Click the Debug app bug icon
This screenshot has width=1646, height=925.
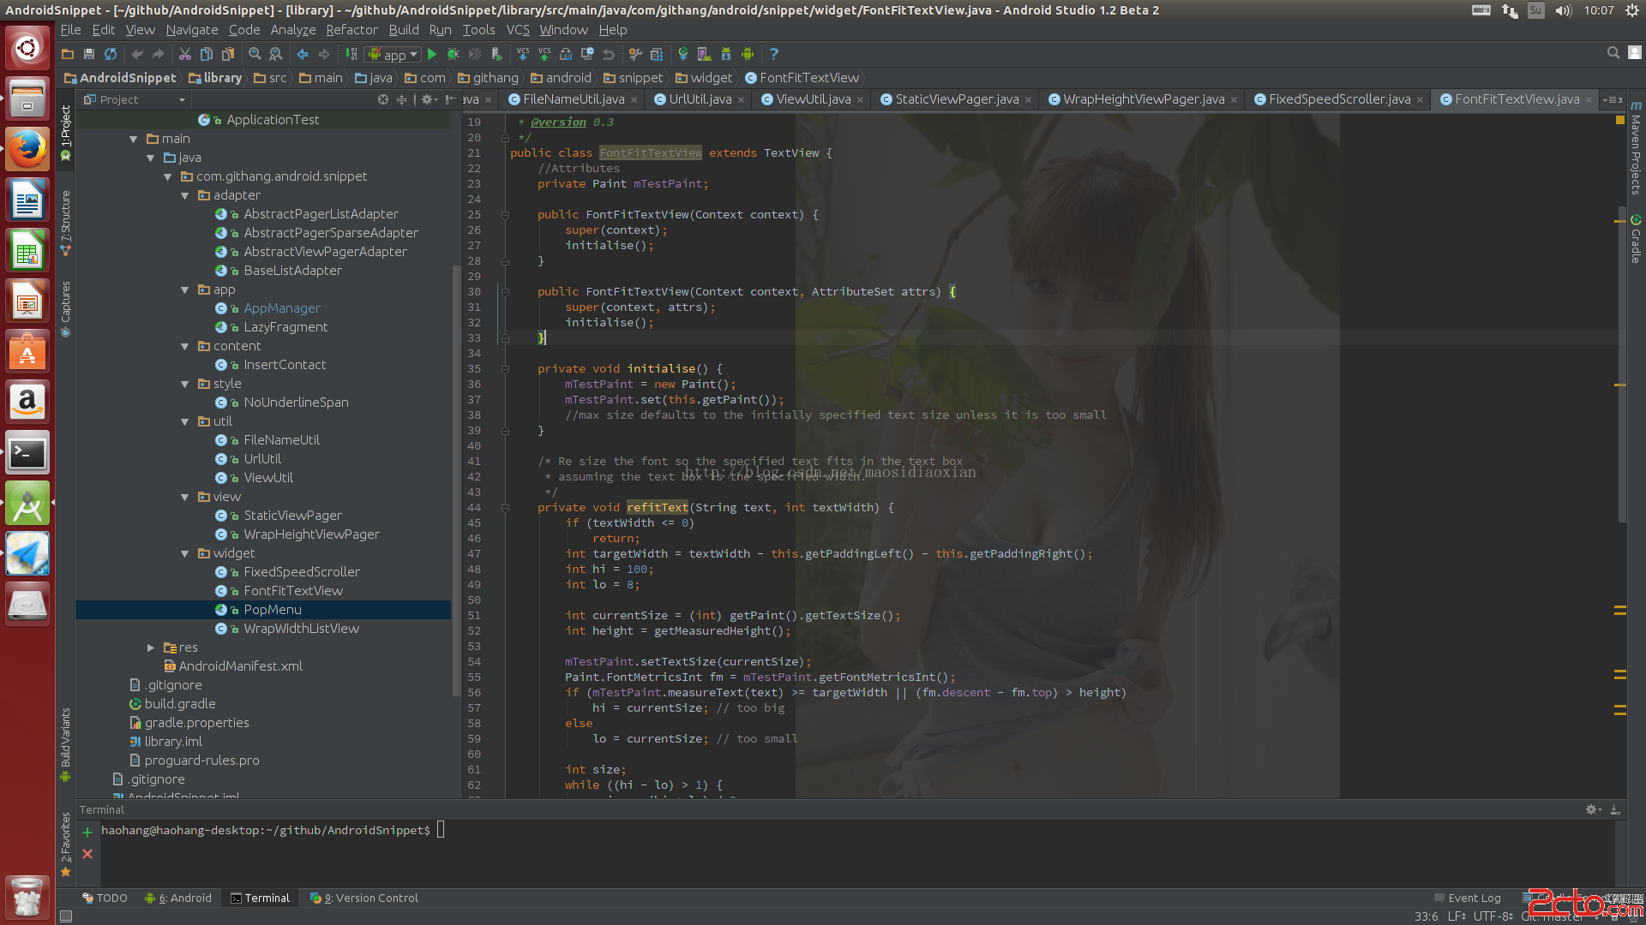point(453,54)
